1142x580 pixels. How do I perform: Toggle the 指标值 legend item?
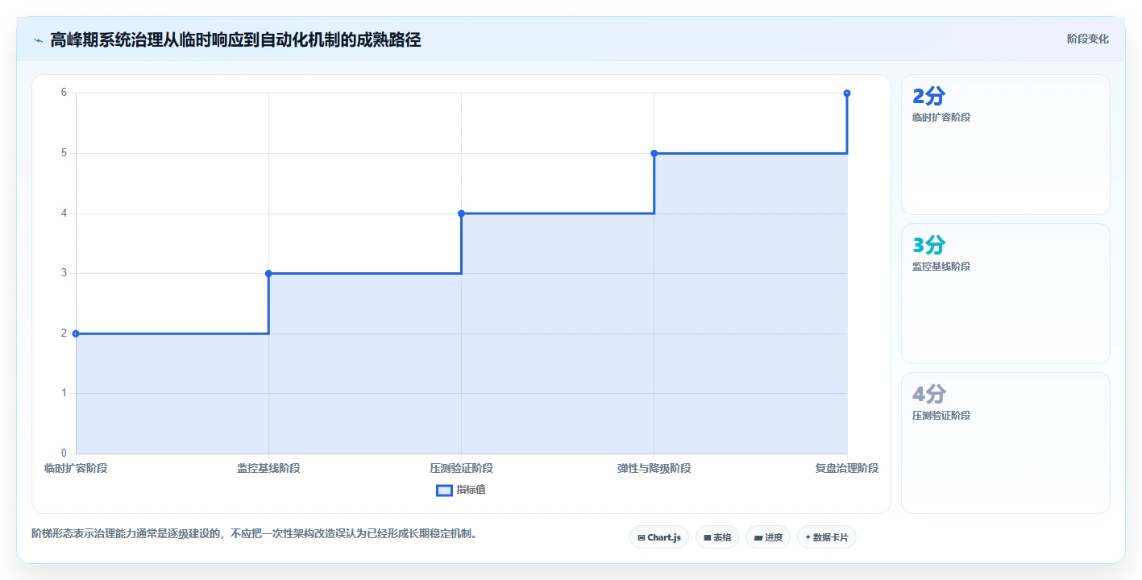click(x=461, y=490)
